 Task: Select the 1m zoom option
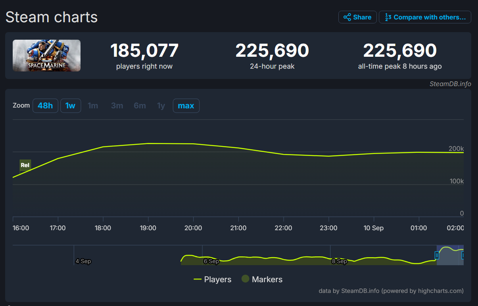coord(93,106)
